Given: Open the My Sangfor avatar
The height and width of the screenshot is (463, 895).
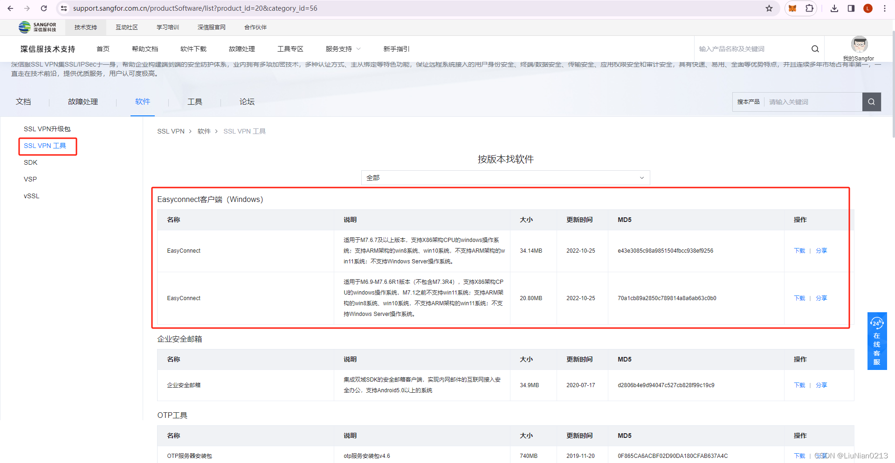Looking at the screenshot, I should pyautogui.click(x=859, y=45).
